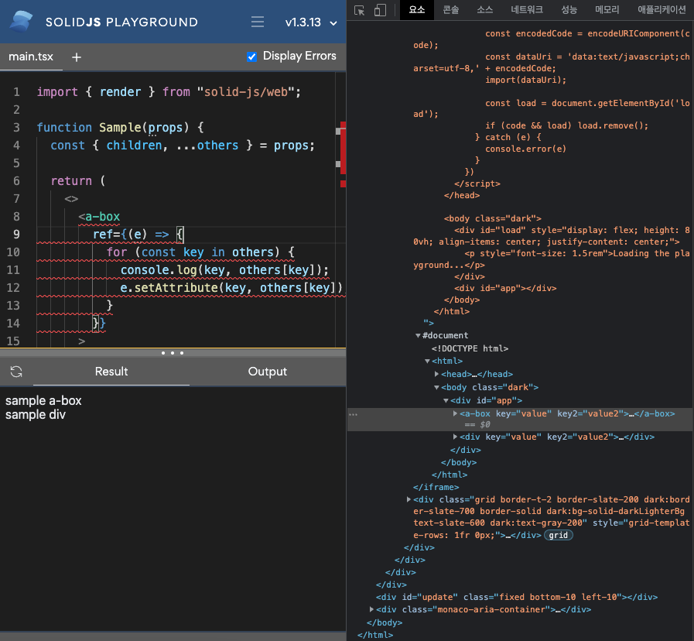
Task: Click 'console.log' in the code editor
Action: [158, 269]
